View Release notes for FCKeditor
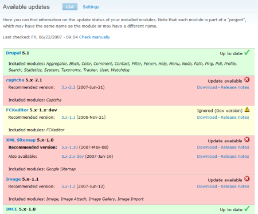This screenshot has height=214, width=258. 235,118
